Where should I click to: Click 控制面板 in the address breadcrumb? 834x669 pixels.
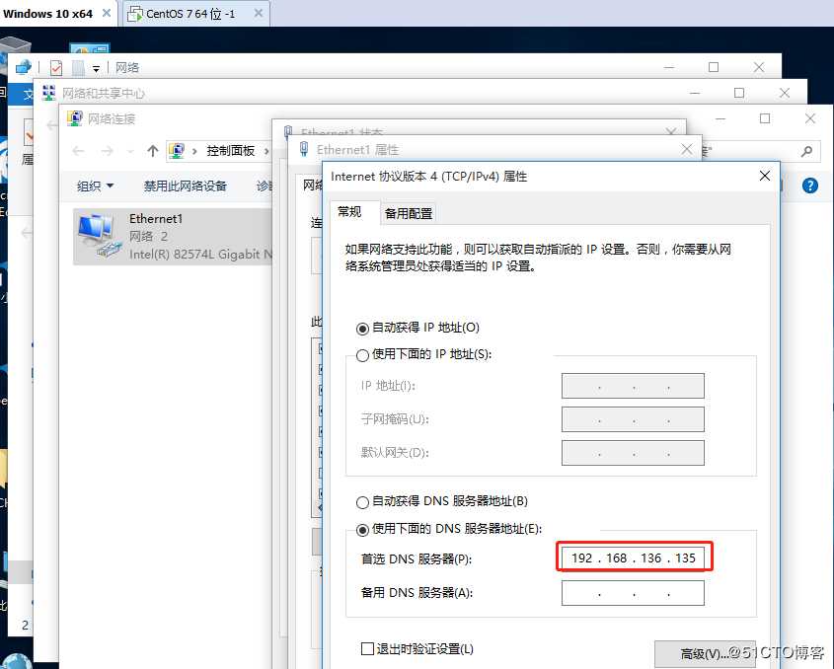pyautogui.click(x=231, y=151)
